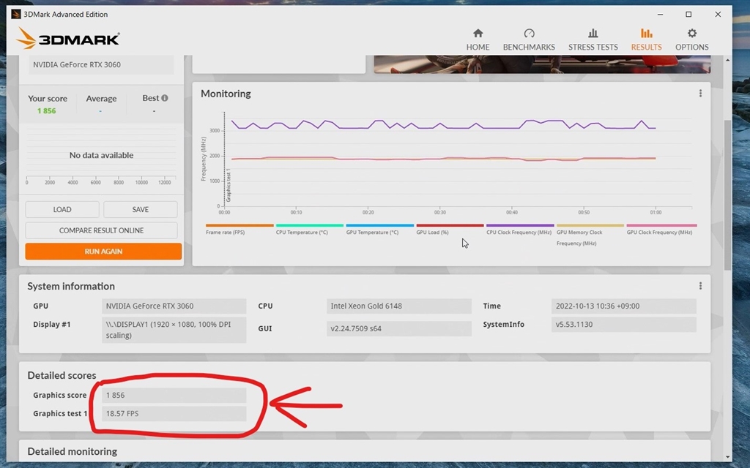This screenshot has height=468, width=750.
Task: Toggle the GPU Load (%) legend
Action: coord(450,229)
